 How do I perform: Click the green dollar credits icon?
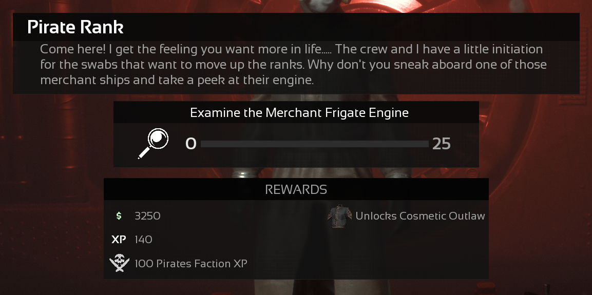click(x=119, y=216)
